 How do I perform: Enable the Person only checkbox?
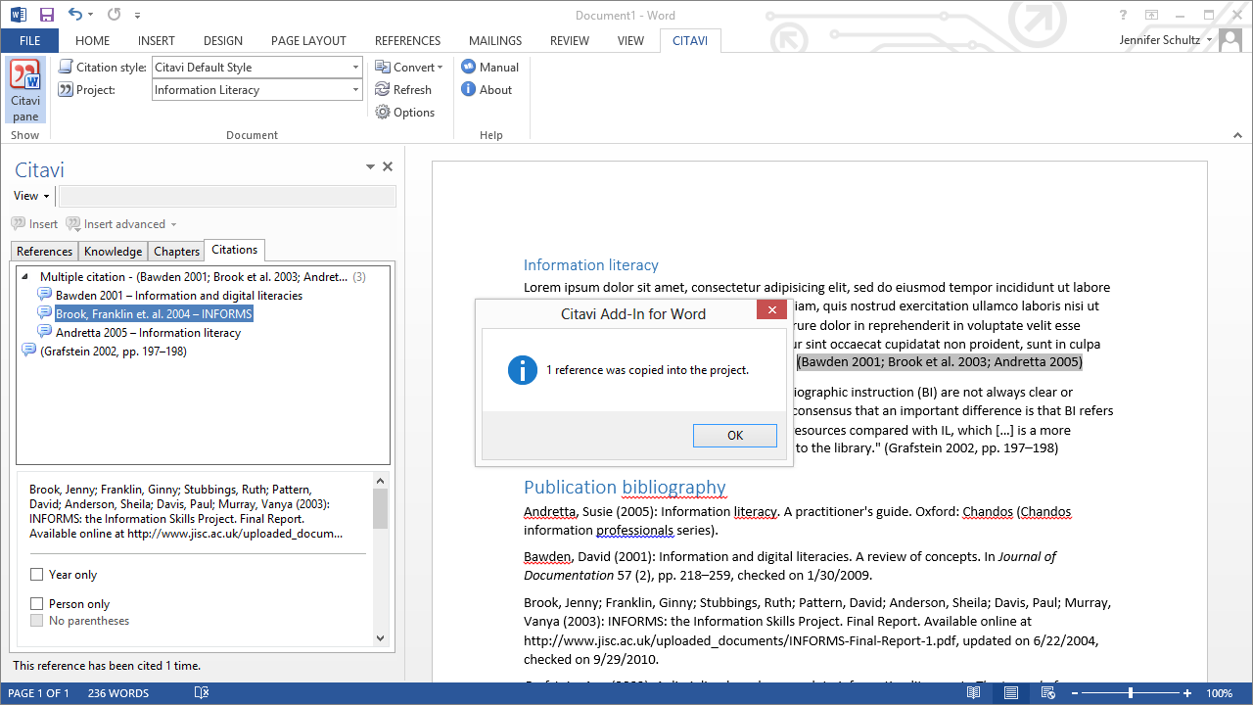click(37, 604)
